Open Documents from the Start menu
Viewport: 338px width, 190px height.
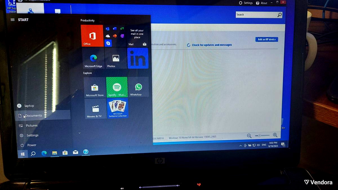[42, 116]
